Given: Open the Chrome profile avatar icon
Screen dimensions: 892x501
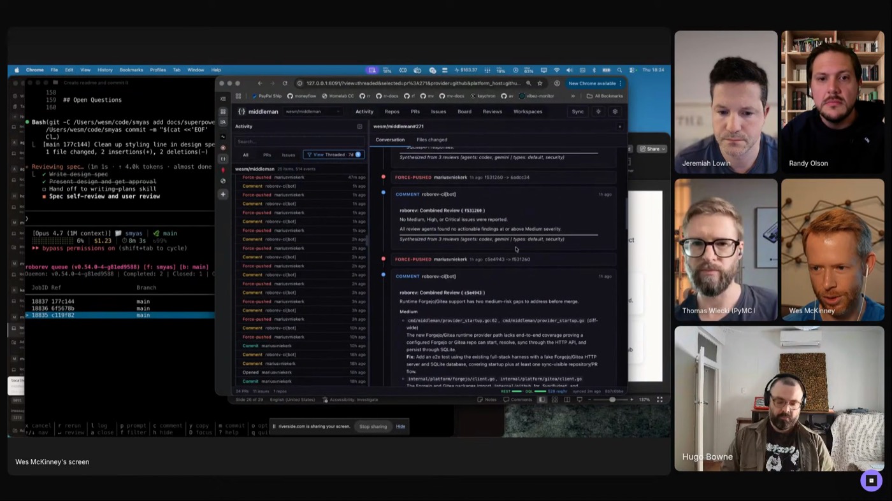Looking at the screenshot, I should pos(557,83).
